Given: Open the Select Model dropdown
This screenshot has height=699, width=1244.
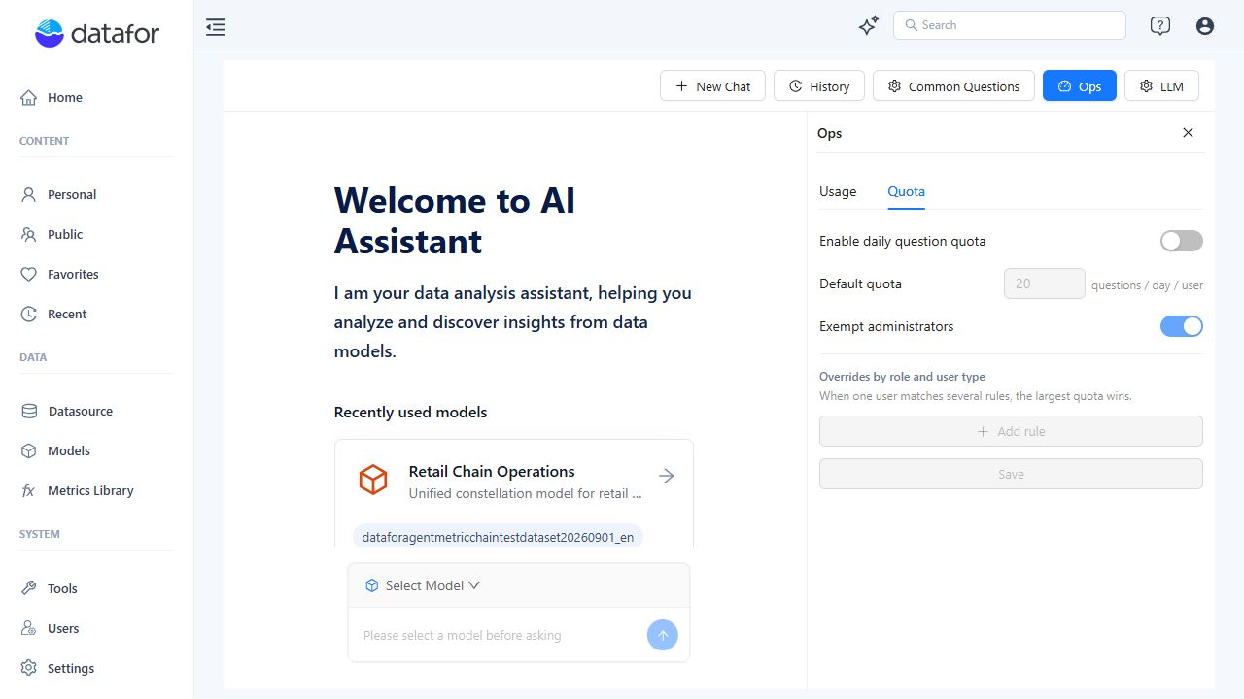Looking at the screenshot, I should click(423, 585).
